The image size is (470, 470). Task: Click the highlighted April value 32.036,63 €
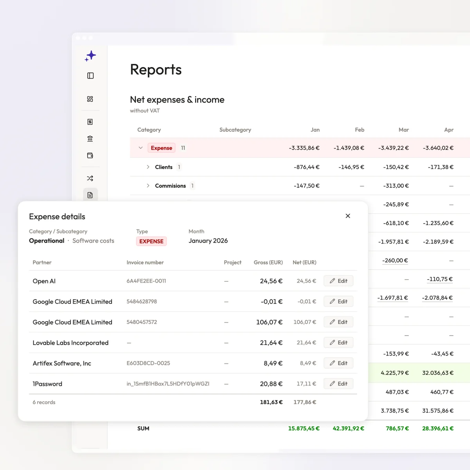click(437, 373)
